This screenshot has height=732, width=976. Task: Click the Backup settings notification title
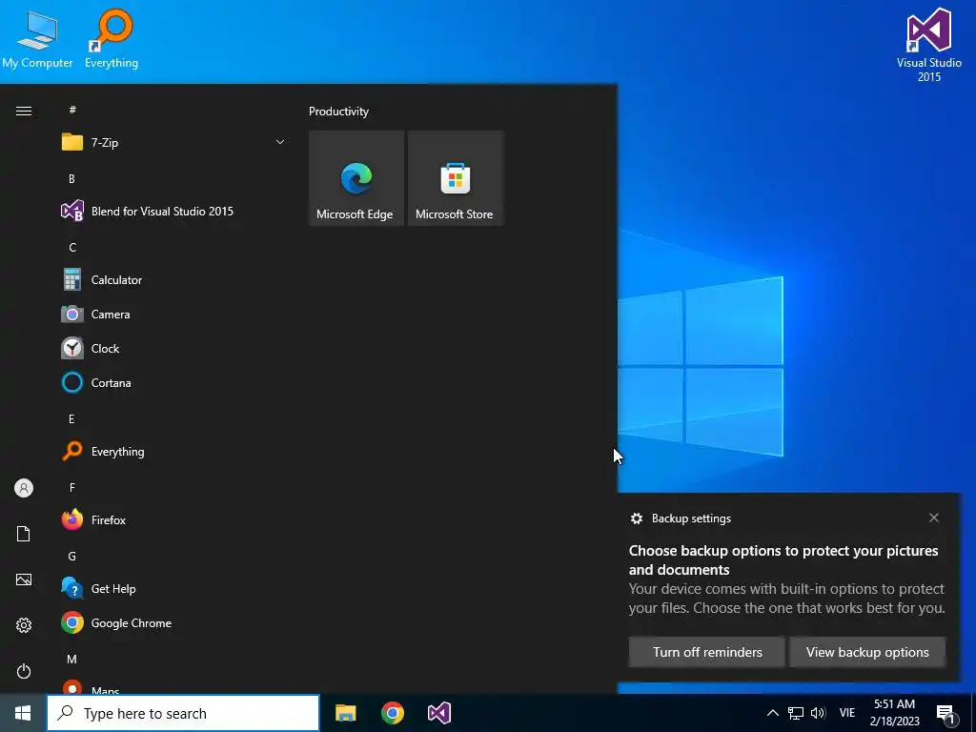pos(691,518)
